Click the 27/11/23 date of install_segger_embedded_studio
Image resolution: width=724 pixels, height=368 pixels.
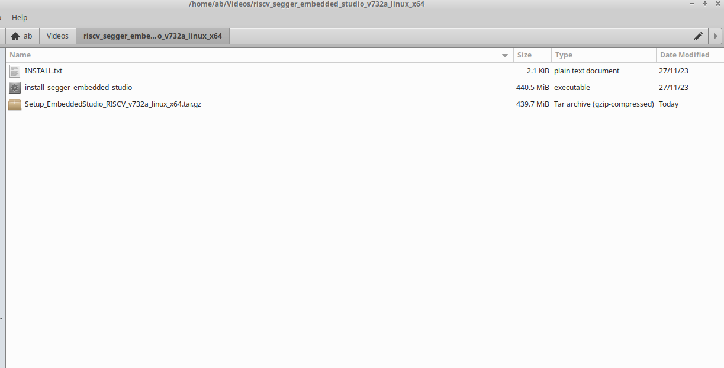(x=673, y=88)
